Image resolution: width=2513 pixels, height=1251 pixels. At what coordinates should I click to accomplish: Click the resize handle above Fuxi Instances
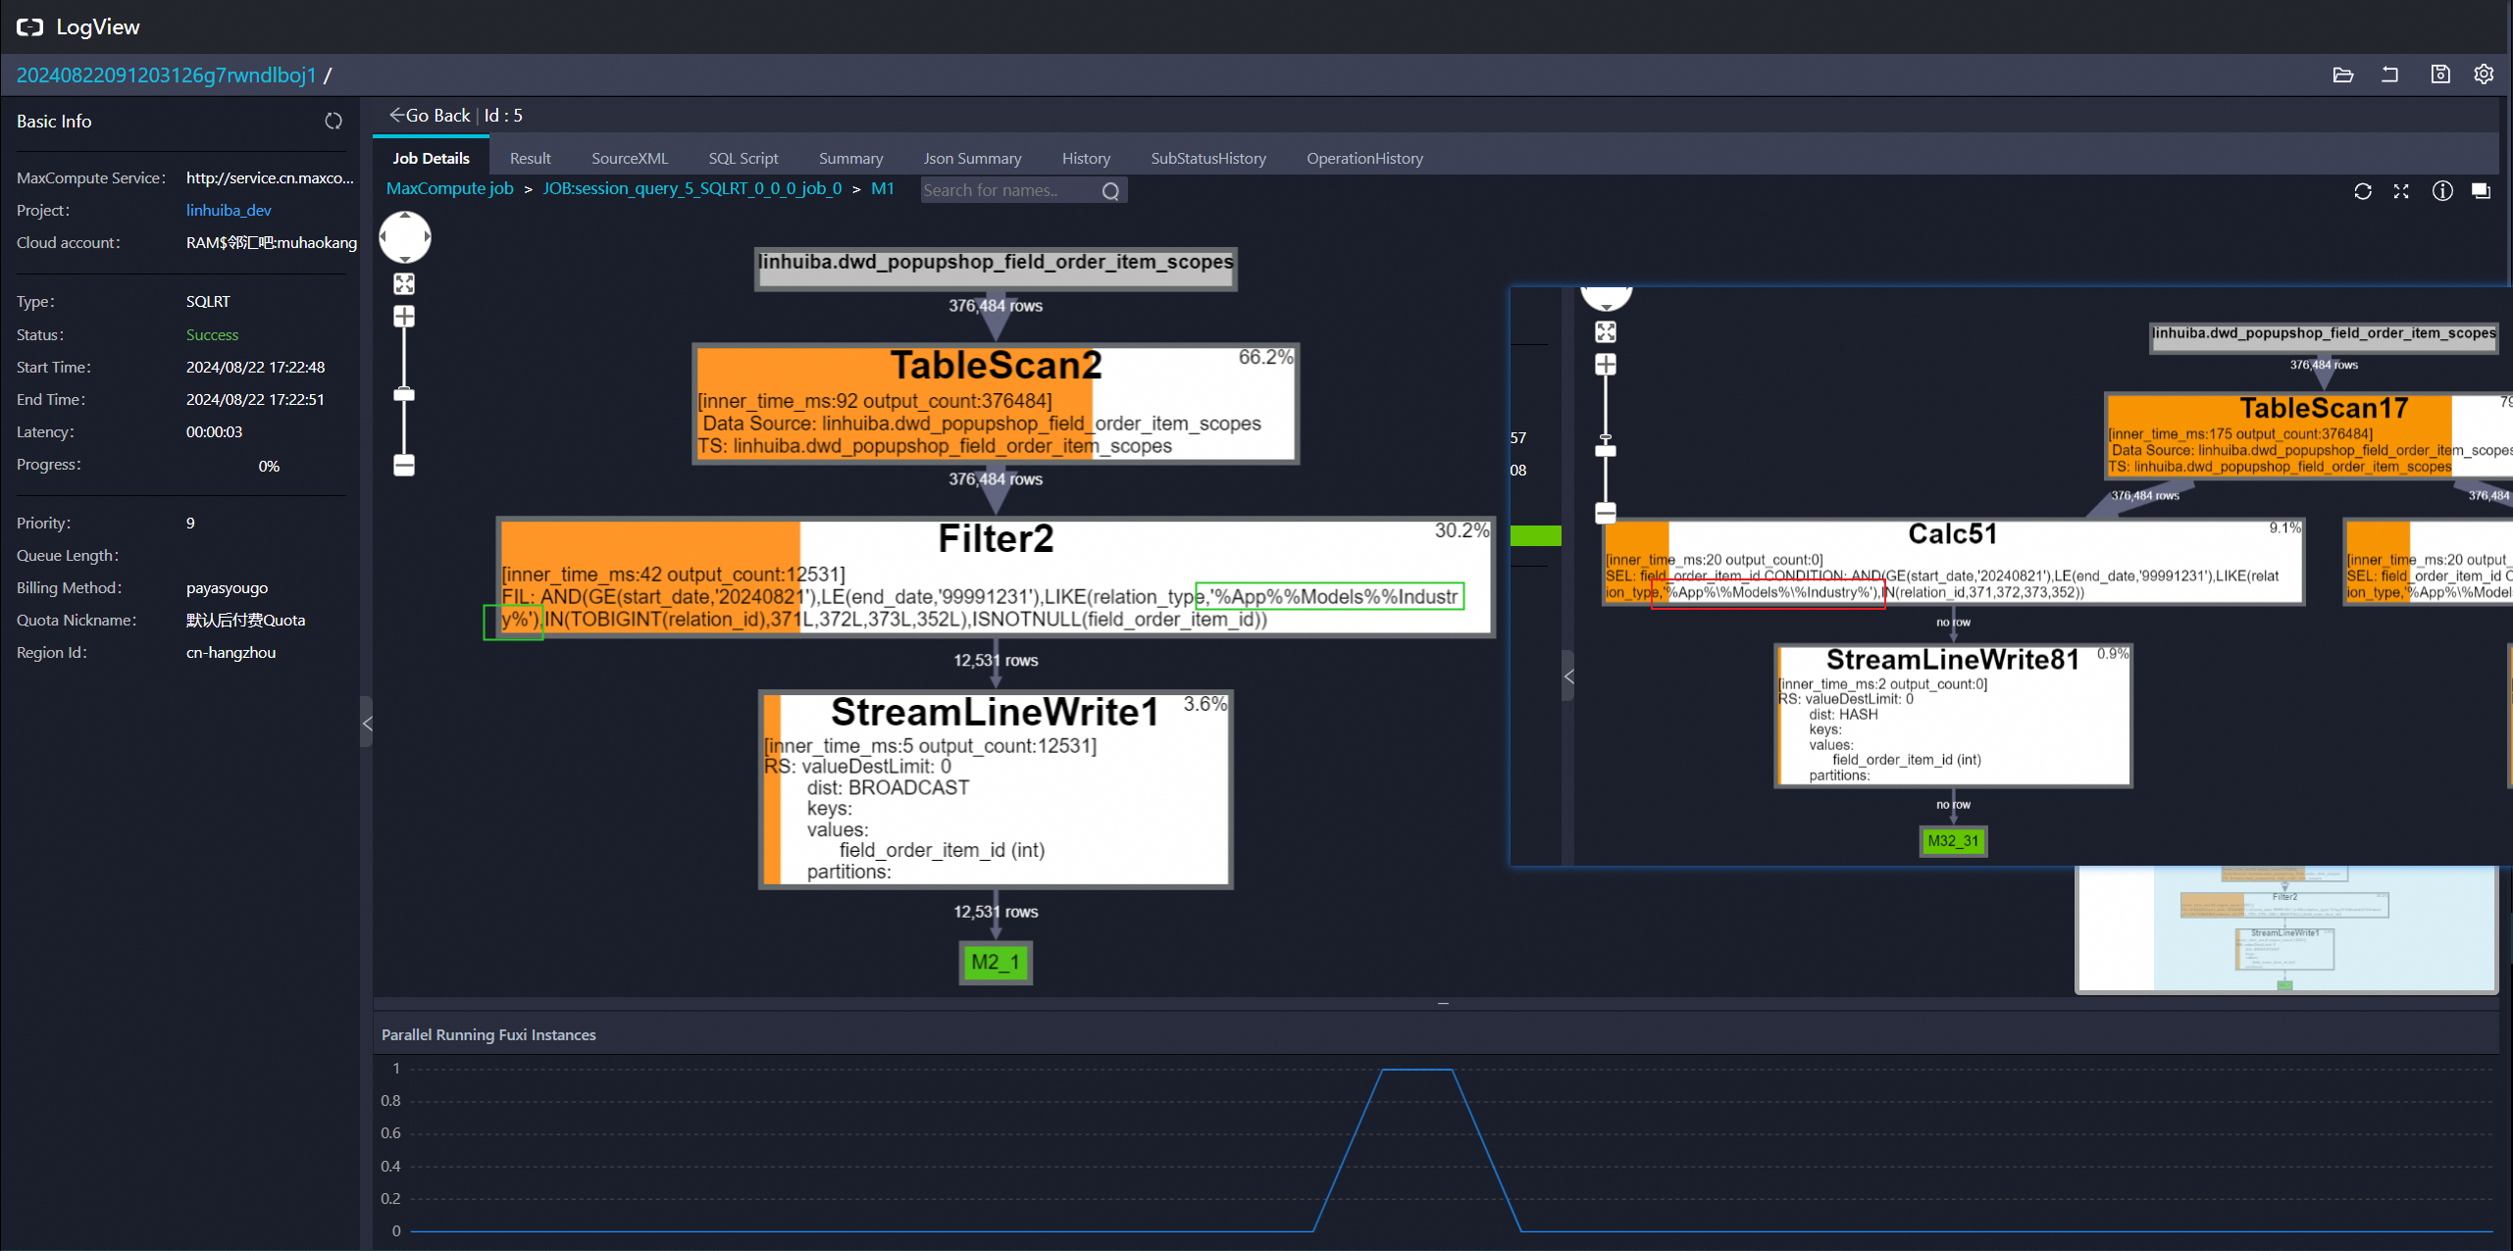tap(1443, 1003)
